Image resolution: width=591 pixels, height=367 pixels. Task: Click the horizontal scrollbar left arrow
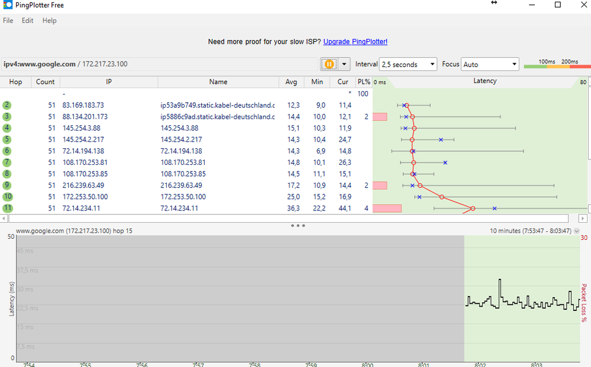pos(4,218)
